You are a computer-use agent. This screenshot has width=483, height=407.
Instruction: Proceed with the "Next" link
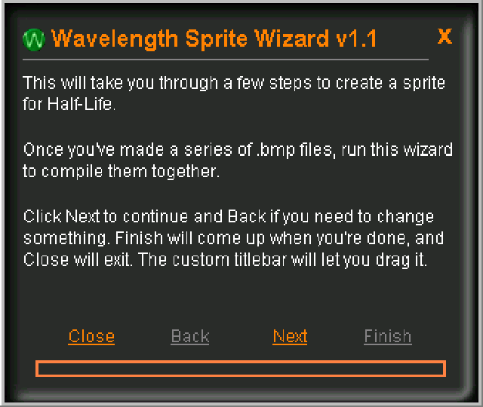(290, 336)
